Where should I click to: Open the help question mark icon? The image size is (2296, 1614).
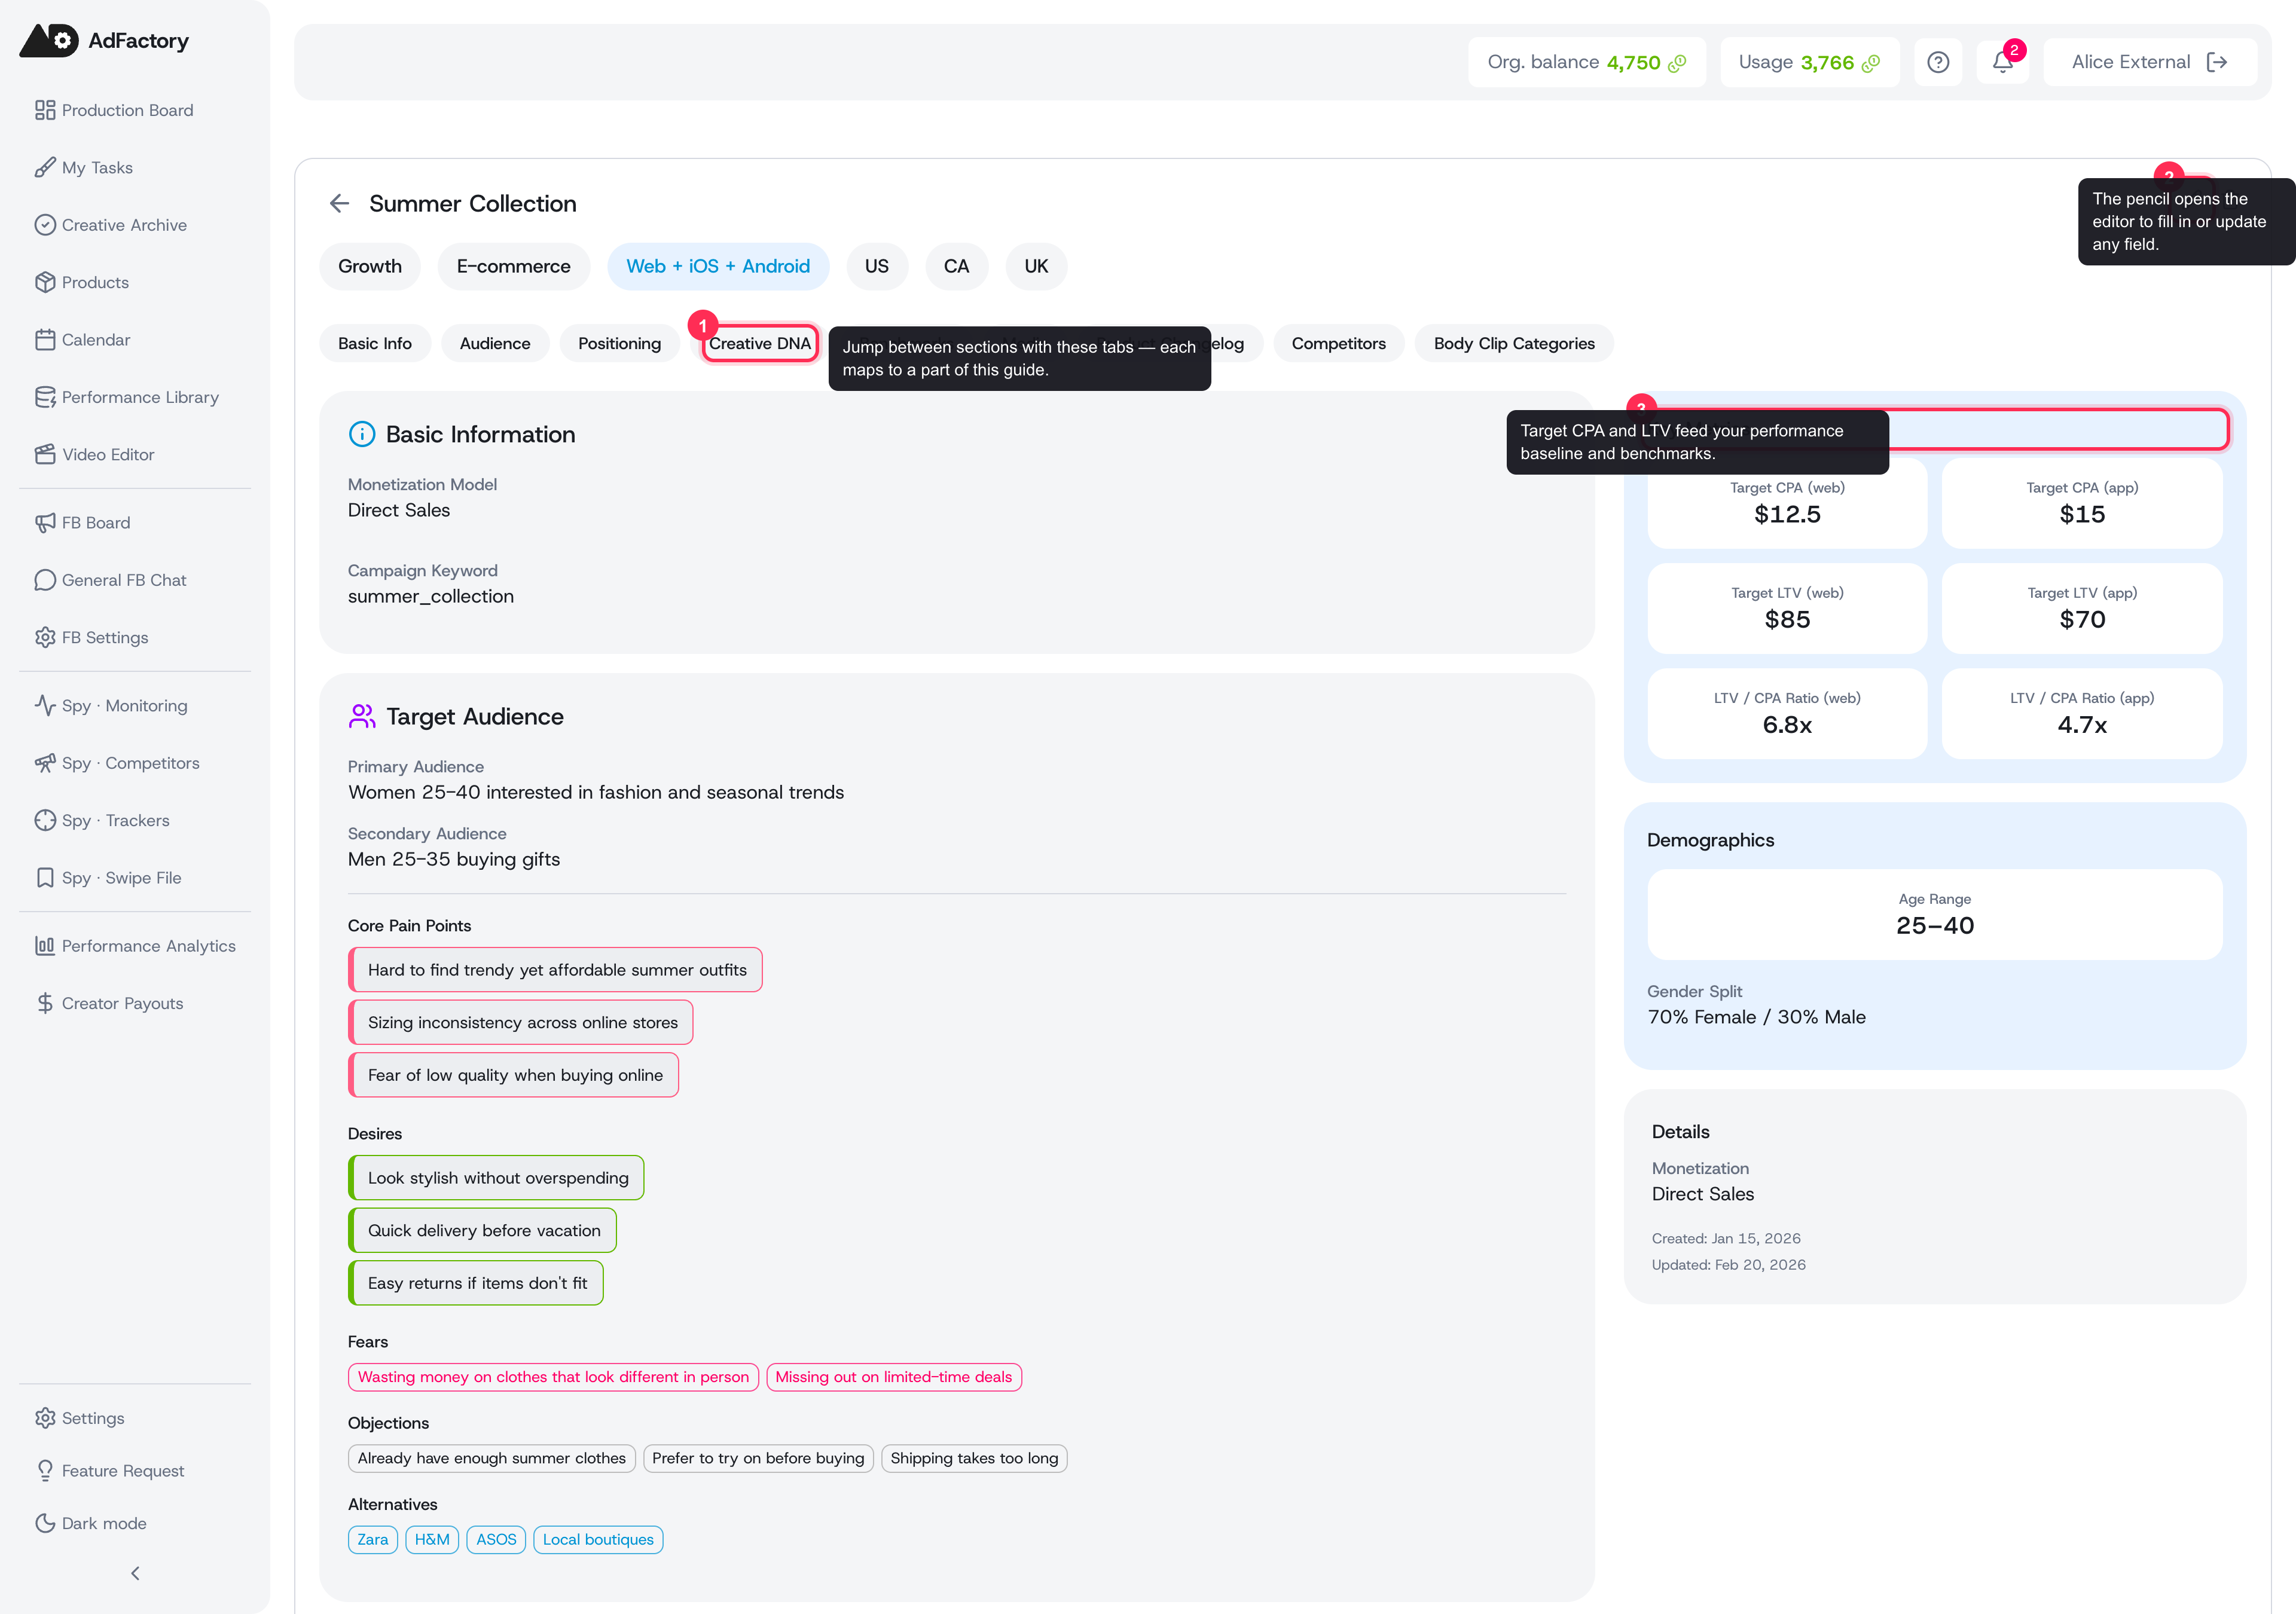1937,62
